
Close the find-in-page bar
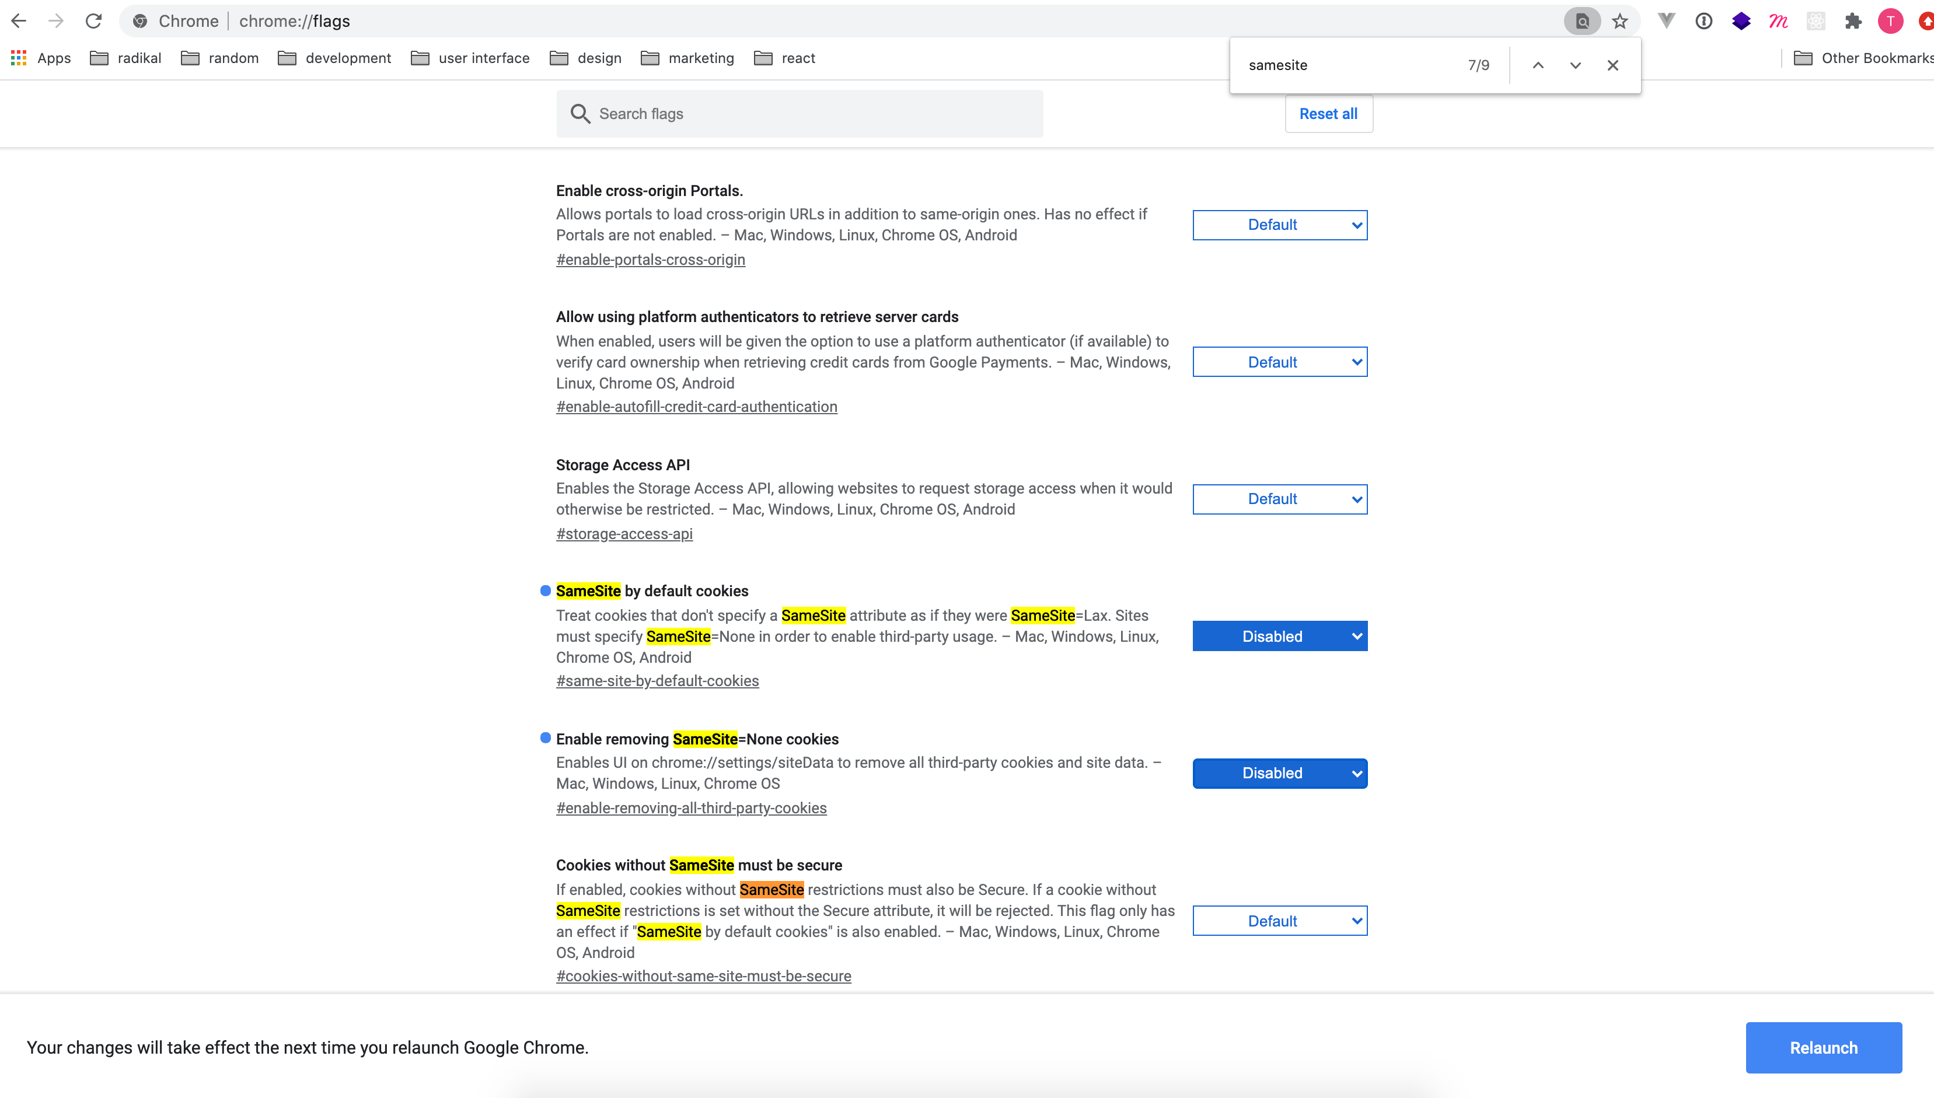[1612, 65]
